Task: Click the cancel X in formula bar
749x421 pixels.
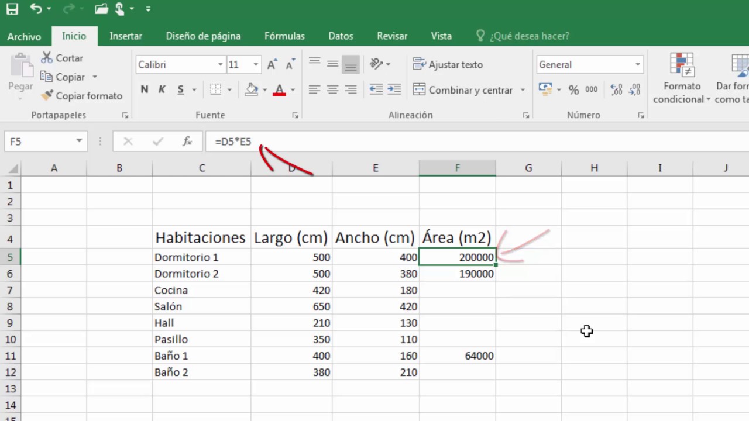Action: (x=128, y=142)
